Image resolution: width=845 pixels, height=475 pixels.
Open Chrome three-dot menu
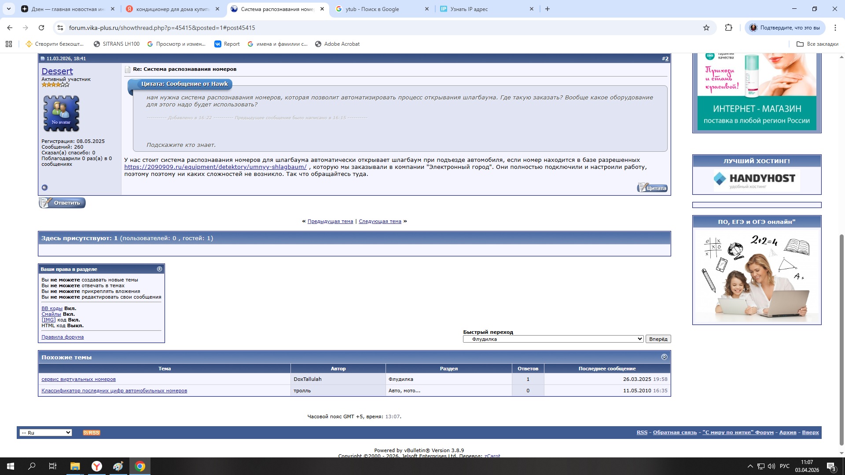tap(835, 28)
